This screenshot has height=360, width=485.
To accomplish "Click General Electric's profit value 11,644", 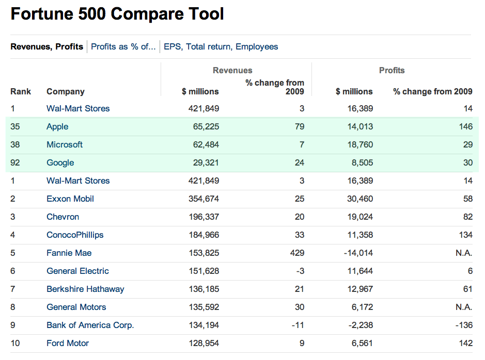I will (x=360, y=271).
